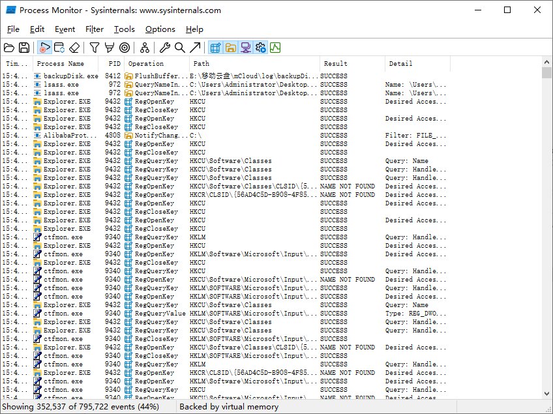Click the Operation column header
553x414 pixels.
point(157,63)
